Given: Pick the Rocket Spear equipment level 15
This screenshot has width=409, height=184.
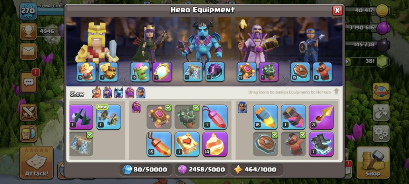Looking at the screenshot, I should coord(265,117).
